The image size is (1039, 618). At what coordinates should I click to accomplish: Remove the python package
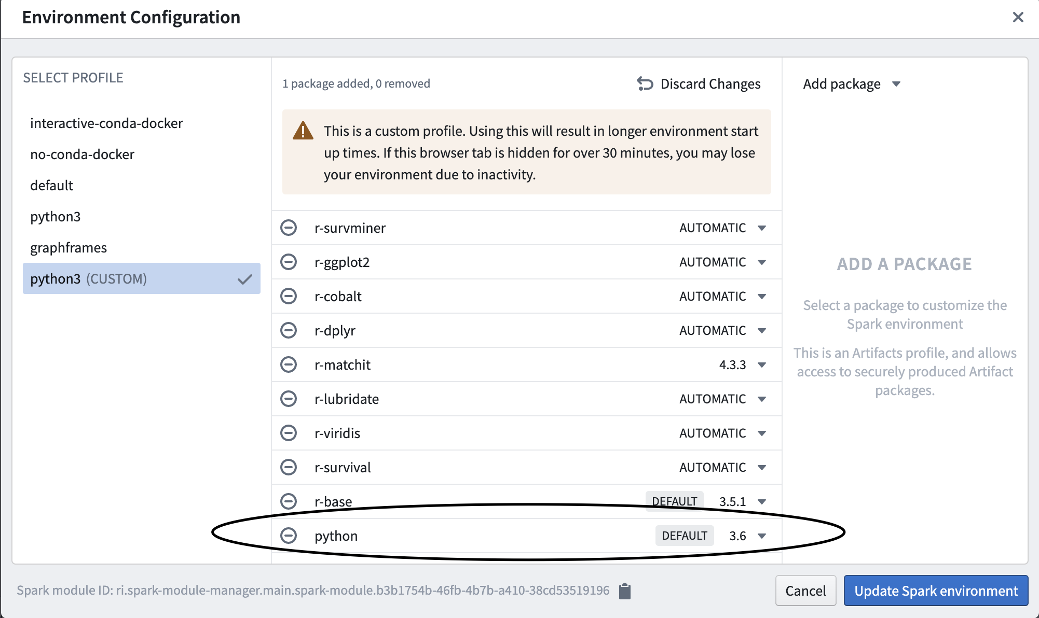tap(289, 536)
